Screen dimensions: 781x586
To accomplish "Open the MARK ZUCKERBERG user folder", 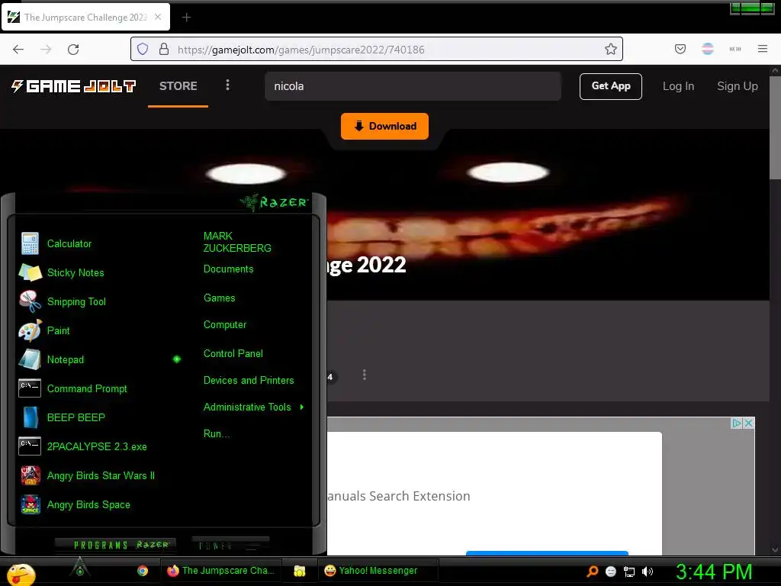I will (x=237, y=242).
